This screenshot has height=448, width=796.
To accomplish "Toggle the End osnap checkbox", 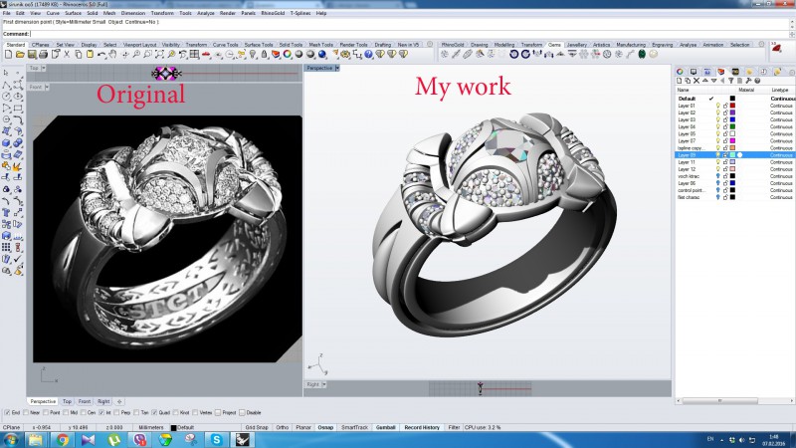I will pyautogui.click(x=7, y=413).
